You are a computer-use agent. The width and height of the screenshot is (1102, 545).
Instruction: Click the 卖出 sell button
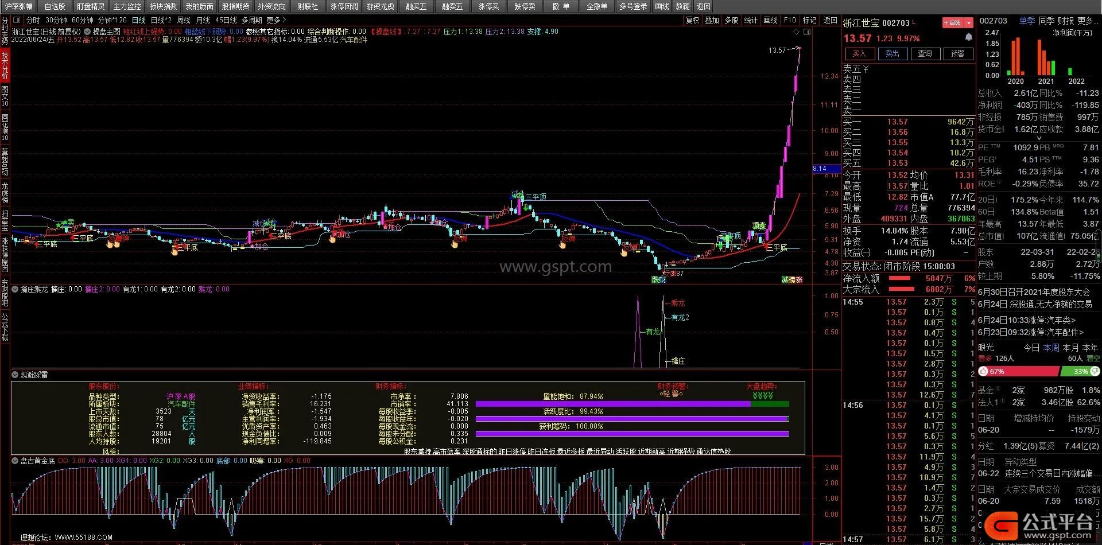892,53
